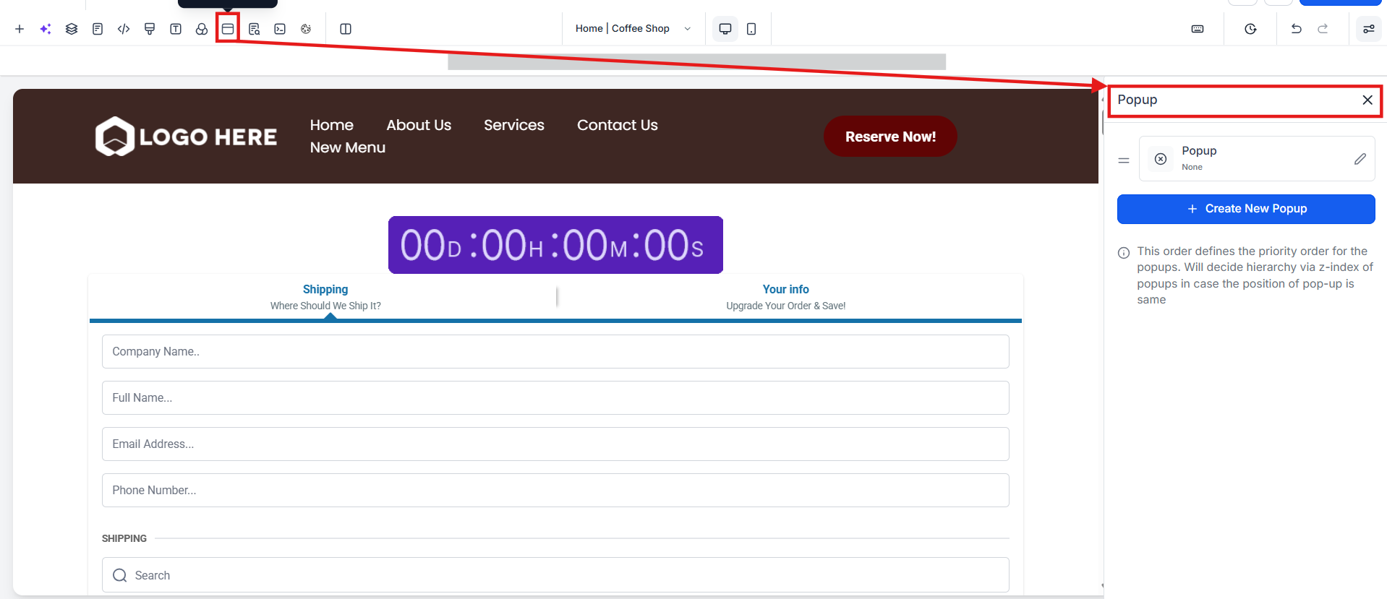The width and height of the screenshot is (1387, 599).
Task: Select the Shipping step tab
Action: pyautogui.click(x=325, y=297)
